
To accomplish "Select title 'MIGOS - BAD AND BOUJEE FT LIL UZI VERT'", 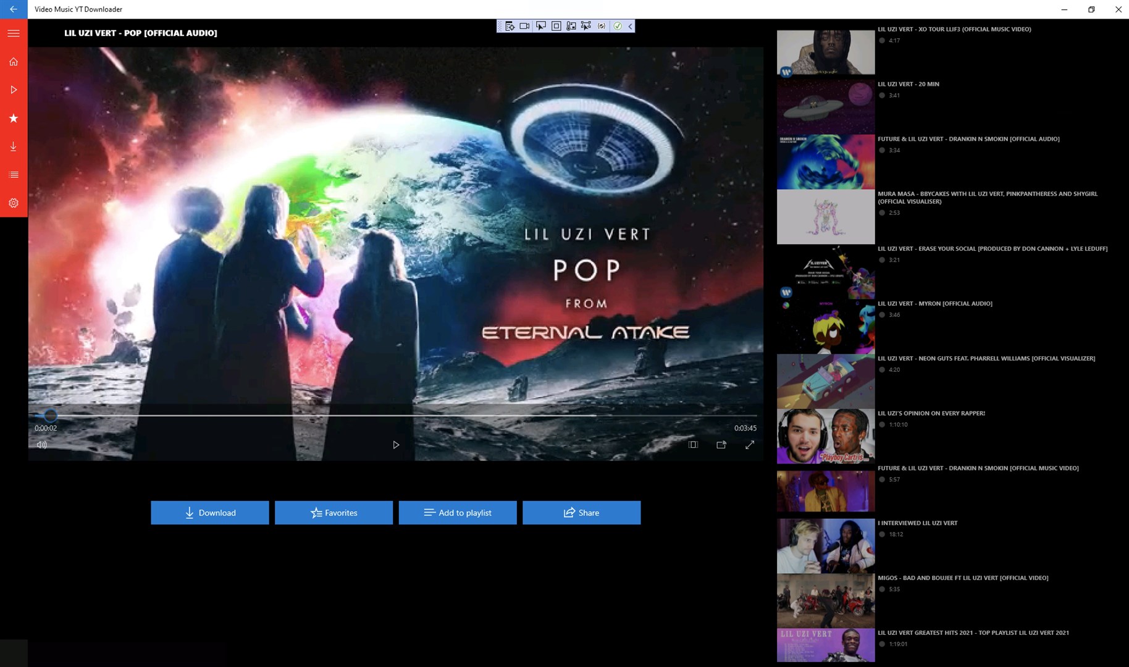I will pos(938,578).
